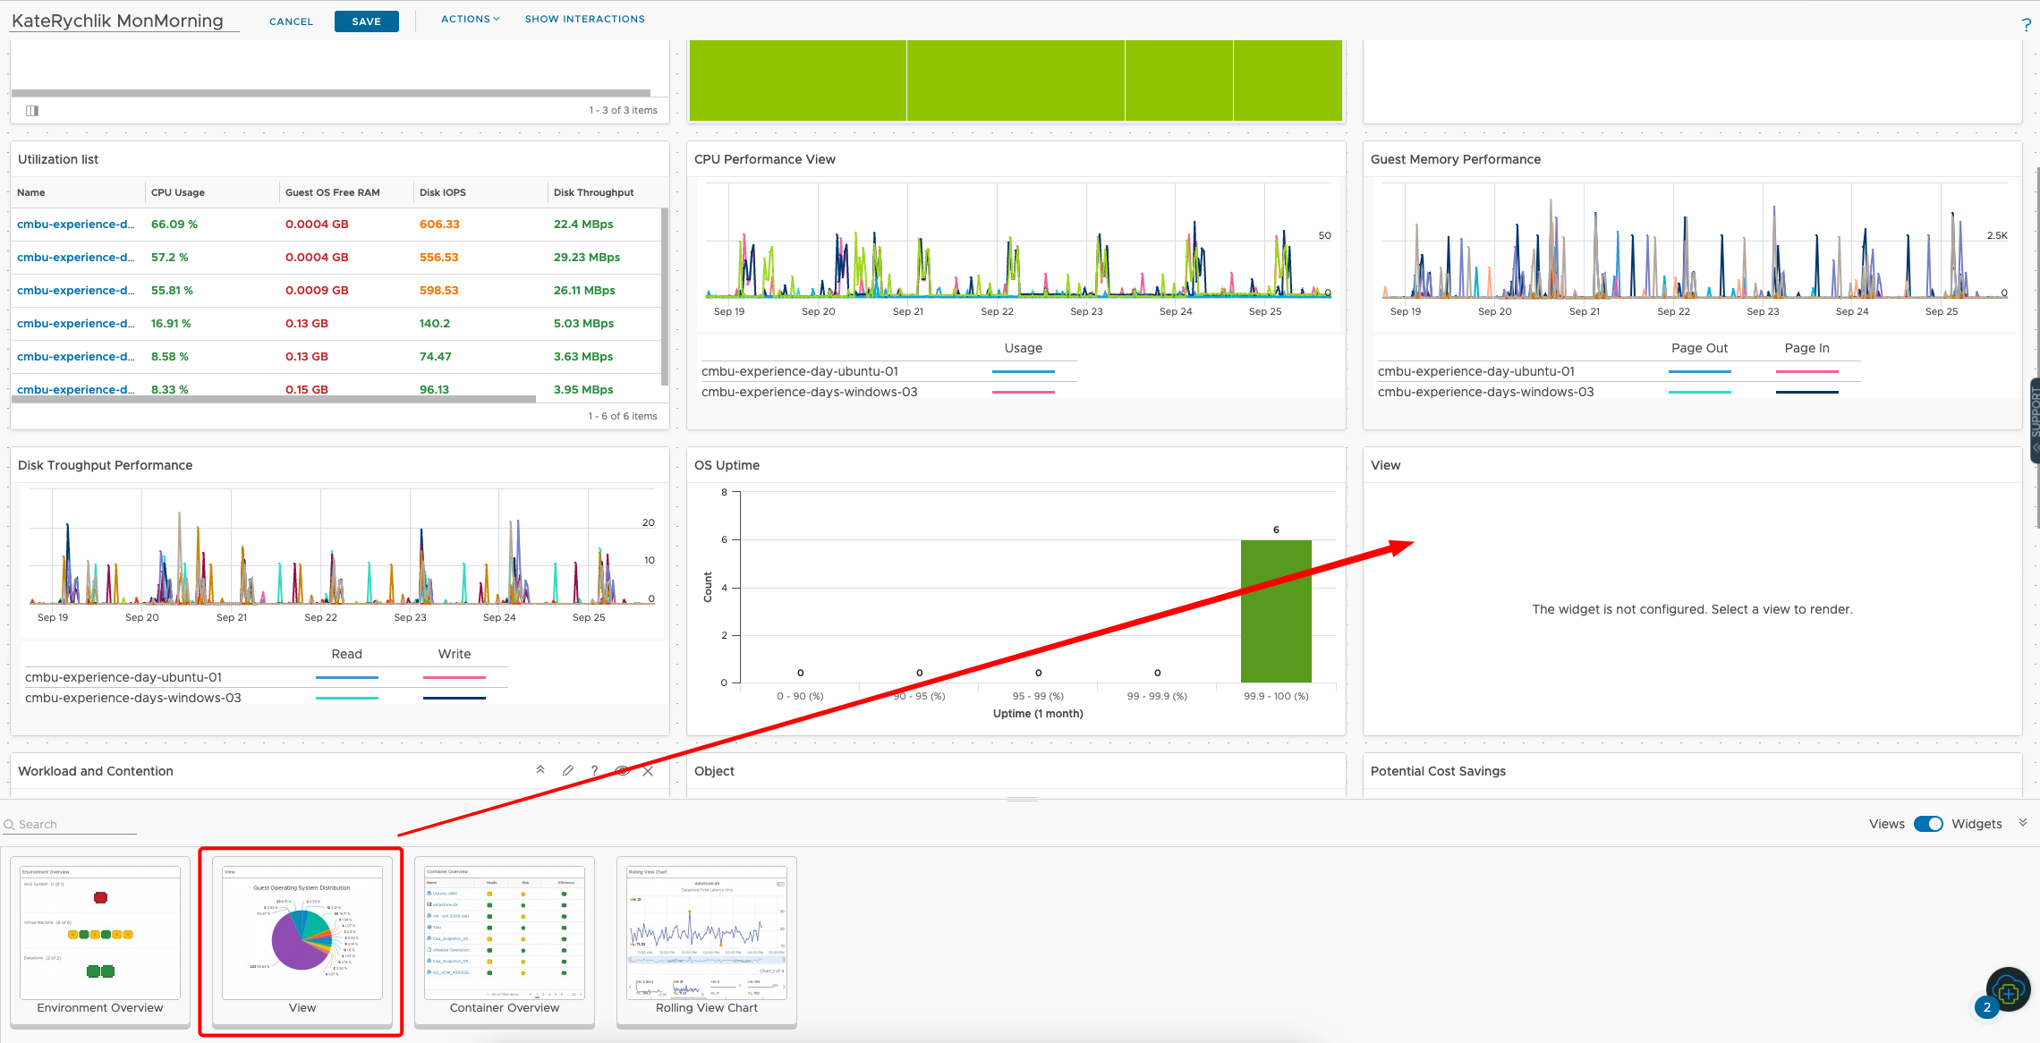2040x1043 pixels.
Task: Edit the Workload and Contention widget settings
Action: (568, 770)
